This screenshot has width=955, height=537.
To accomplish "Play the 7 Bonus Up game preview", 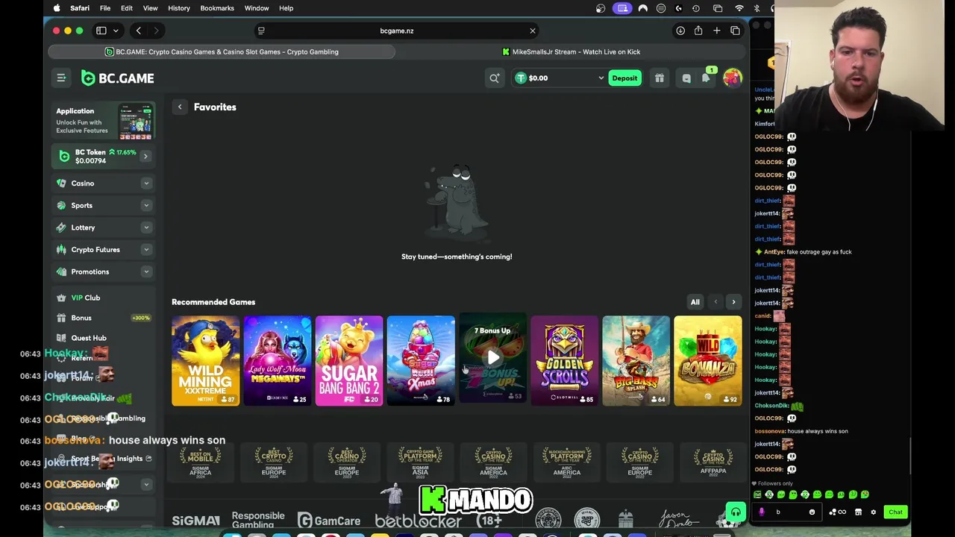I will coord(492,358).
